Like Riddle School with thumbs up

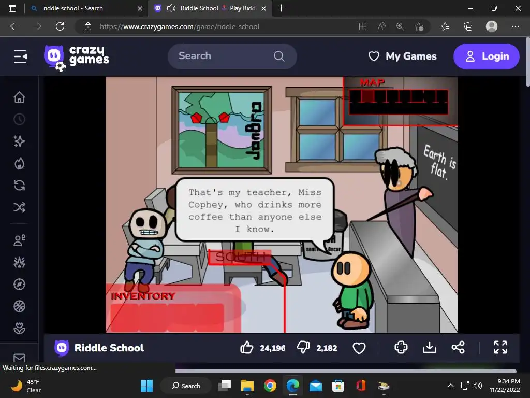click(247, 348)
